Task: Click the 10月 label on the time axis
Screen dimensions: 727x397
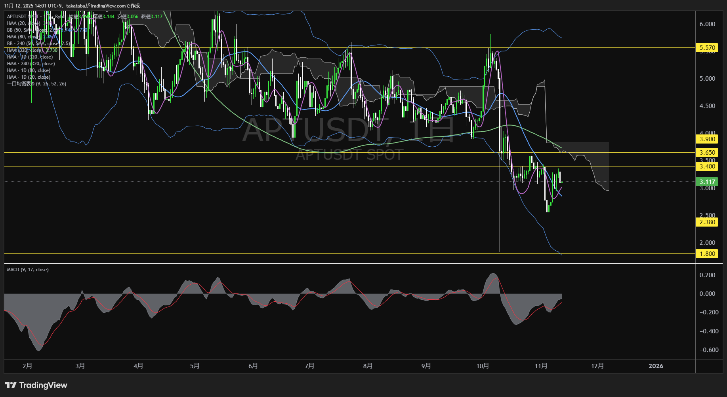Action: pyautogui.click(x=483, y=366)
